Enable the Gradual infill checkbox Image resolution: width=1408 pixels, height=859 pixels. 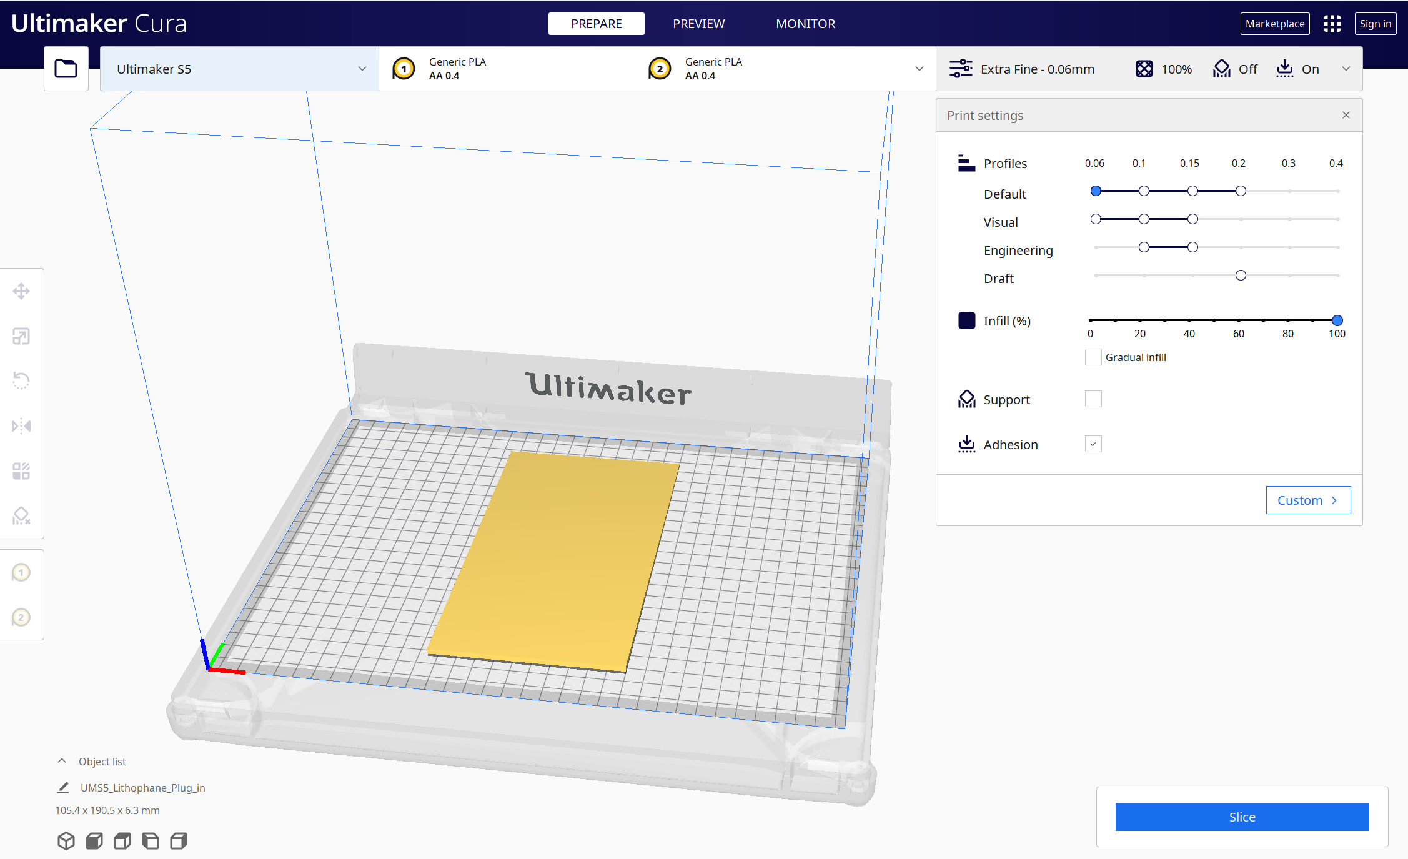(1093, 357)
